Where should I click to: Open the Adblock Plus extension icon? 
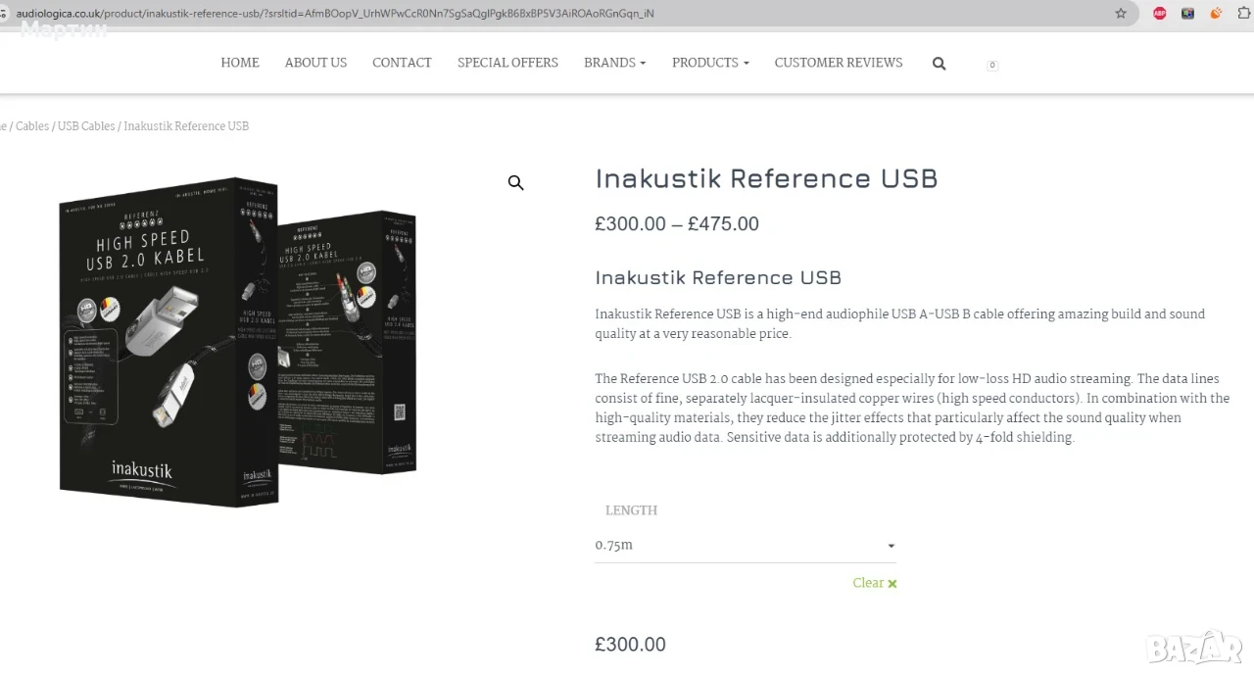(1159, 13)
